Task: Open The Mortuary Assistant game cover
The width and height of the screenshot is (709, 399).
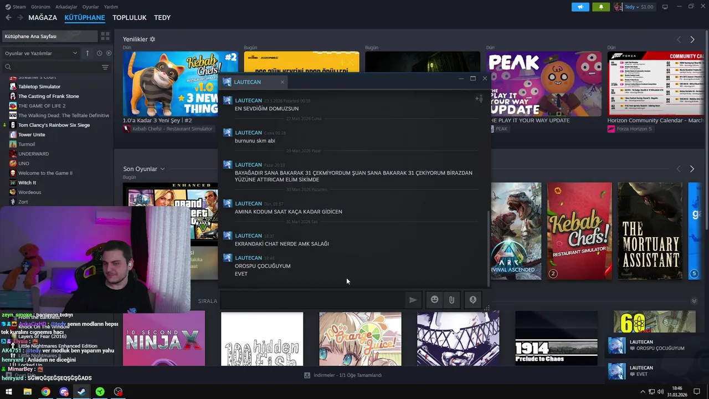Action: point(650,231)
